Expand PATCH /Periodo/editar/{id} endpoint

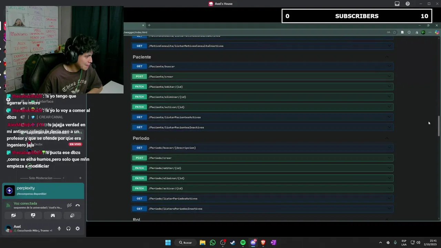(x=262, y=168)
